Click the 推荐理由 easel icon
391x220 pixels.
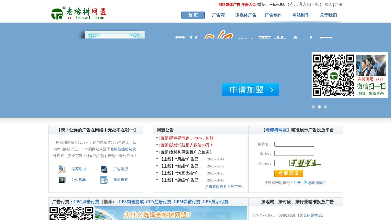tap(62, 169)
